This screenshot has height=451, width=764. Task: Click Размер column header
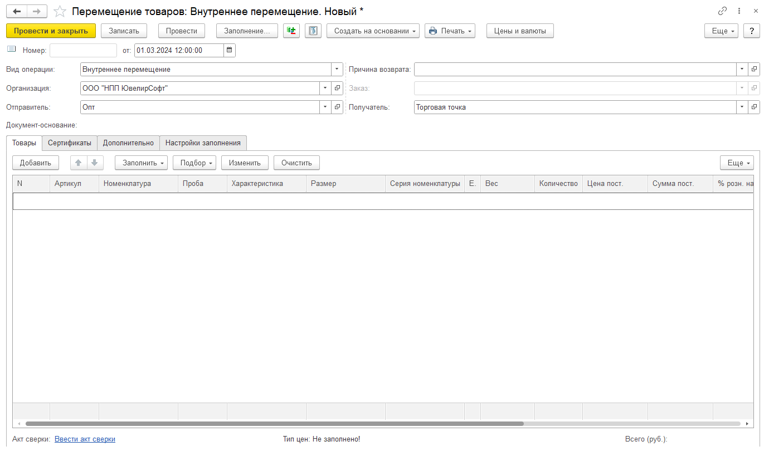[x=345, y=183]
